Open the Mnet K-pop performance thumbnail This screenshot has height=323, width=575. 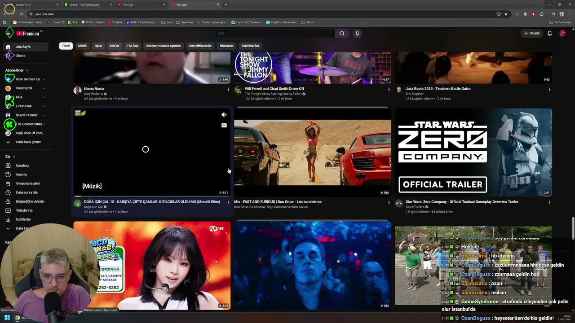(152, 266)
